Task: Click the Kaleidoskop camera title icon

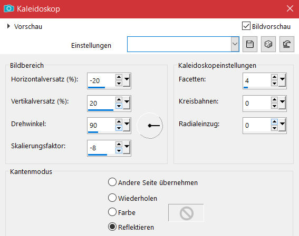Action: click(x=9, y=9)
